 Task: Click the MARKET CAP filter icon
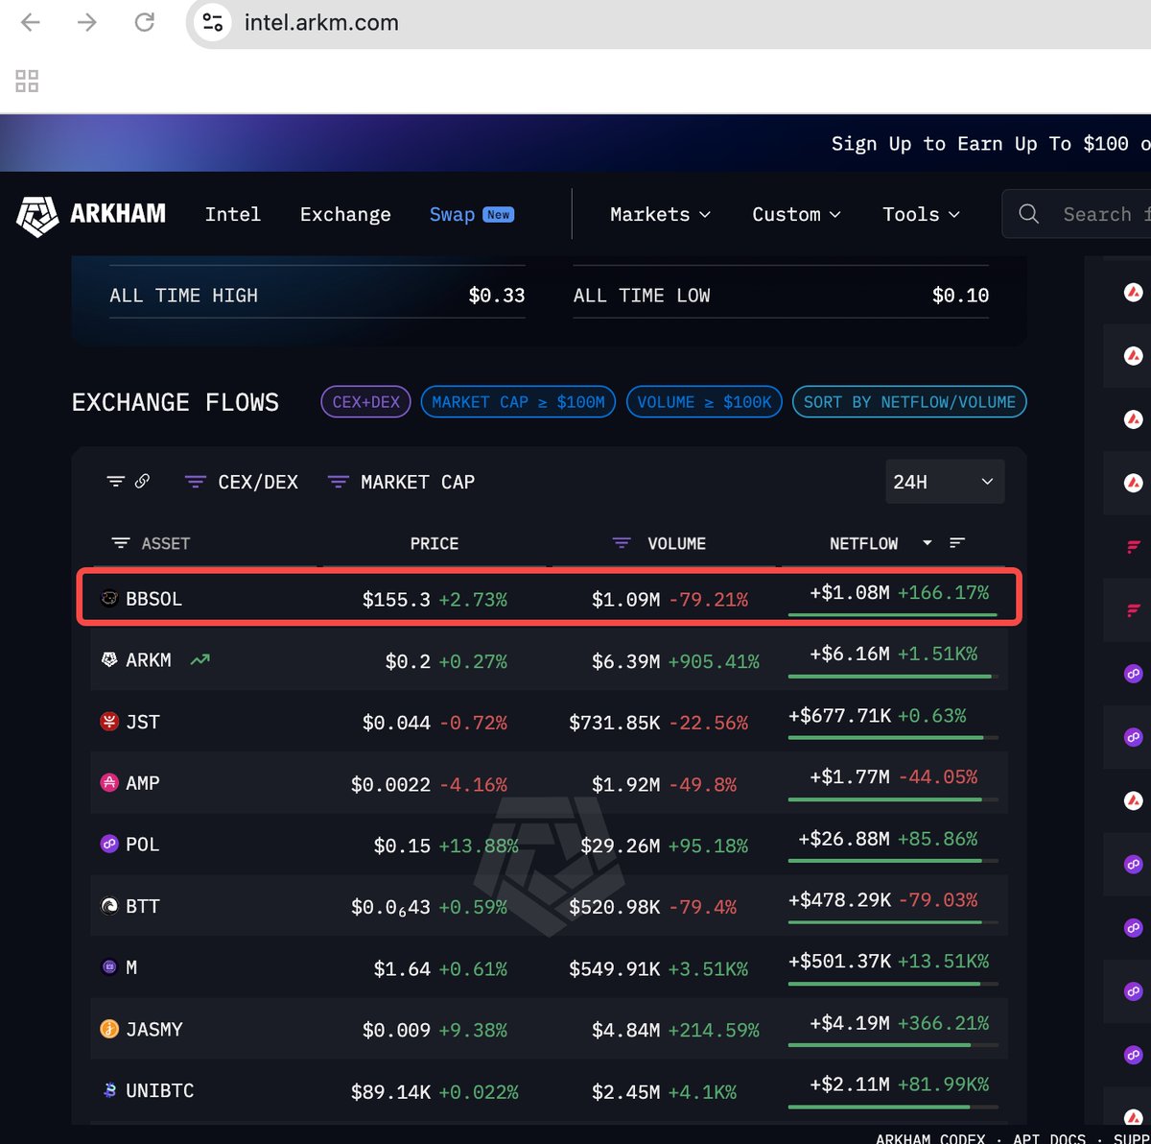point(338,482)
